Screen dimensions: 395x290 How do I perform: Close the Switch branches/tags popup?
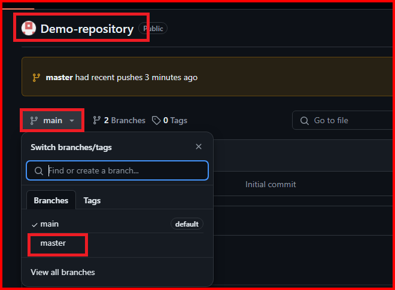(x=199, y=146)
